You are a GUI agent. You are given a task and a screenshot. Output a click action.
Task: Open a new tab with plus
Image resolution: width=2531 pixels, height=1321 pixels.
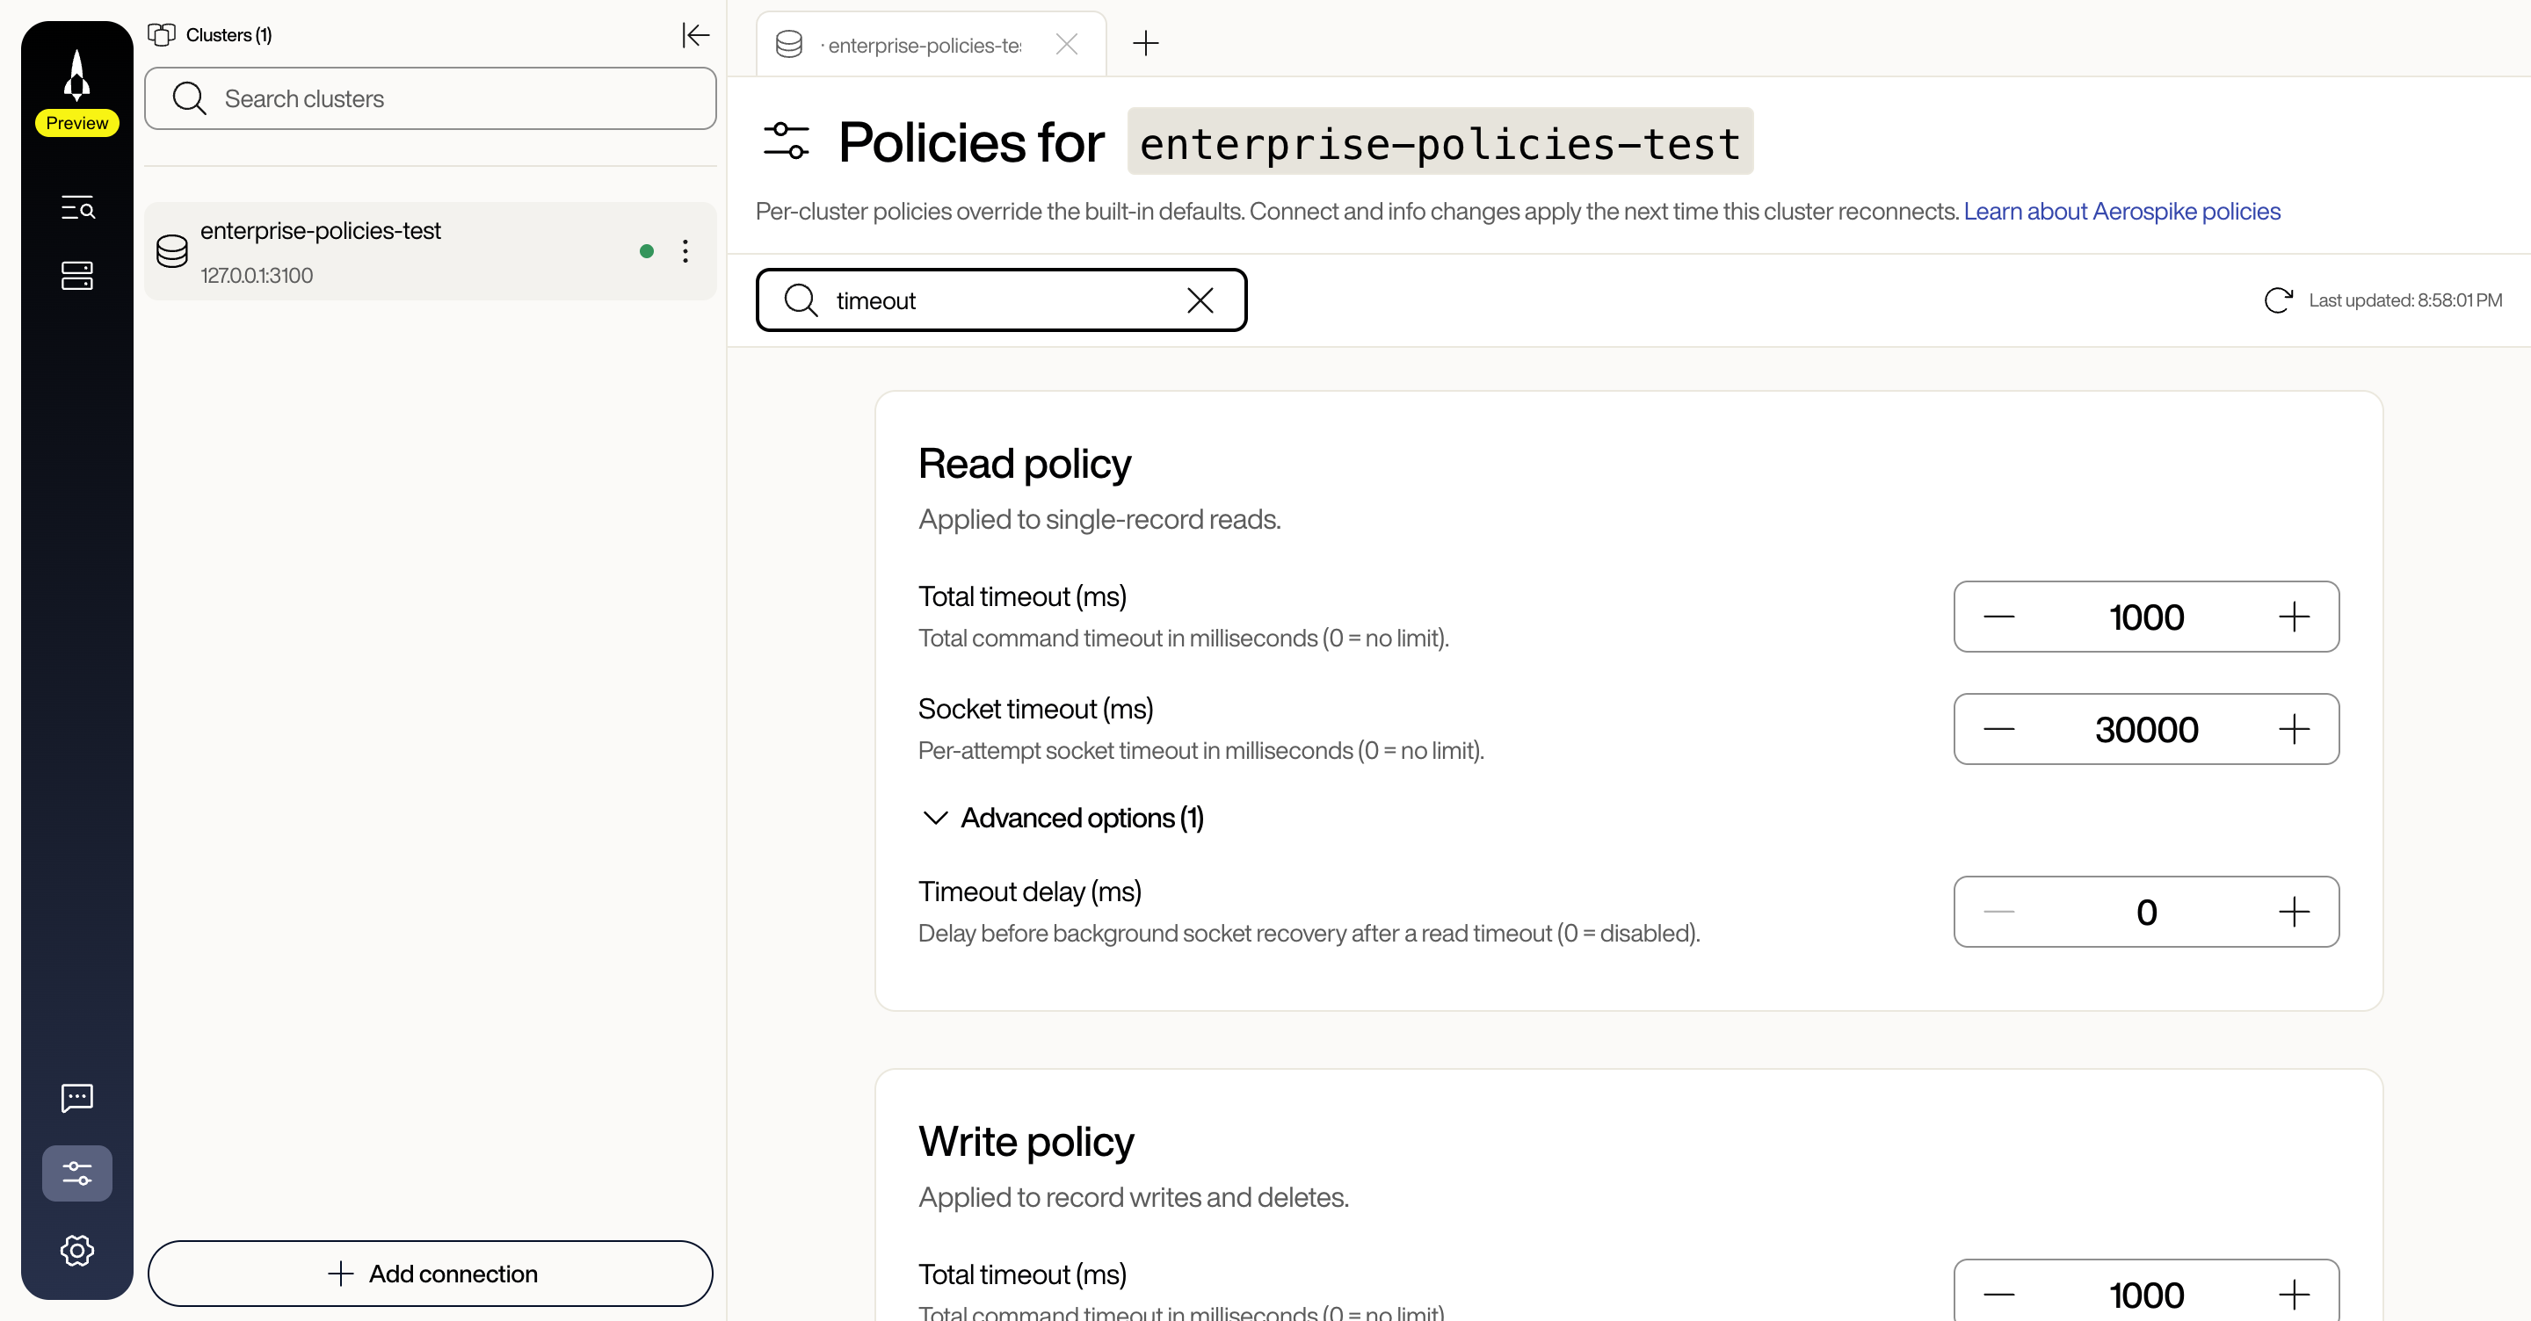1146,43
